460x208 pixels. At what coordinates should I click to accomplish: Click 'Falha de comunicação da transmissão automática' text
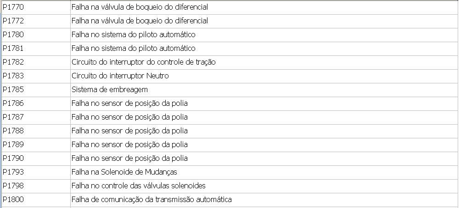pyautogui.click(x=151, y=200)
